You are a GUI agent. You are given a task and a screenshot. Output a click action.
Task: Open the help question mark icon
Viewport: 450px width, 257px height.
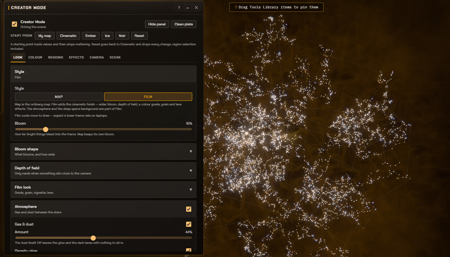pyautogui.click(x=179, y=8)
